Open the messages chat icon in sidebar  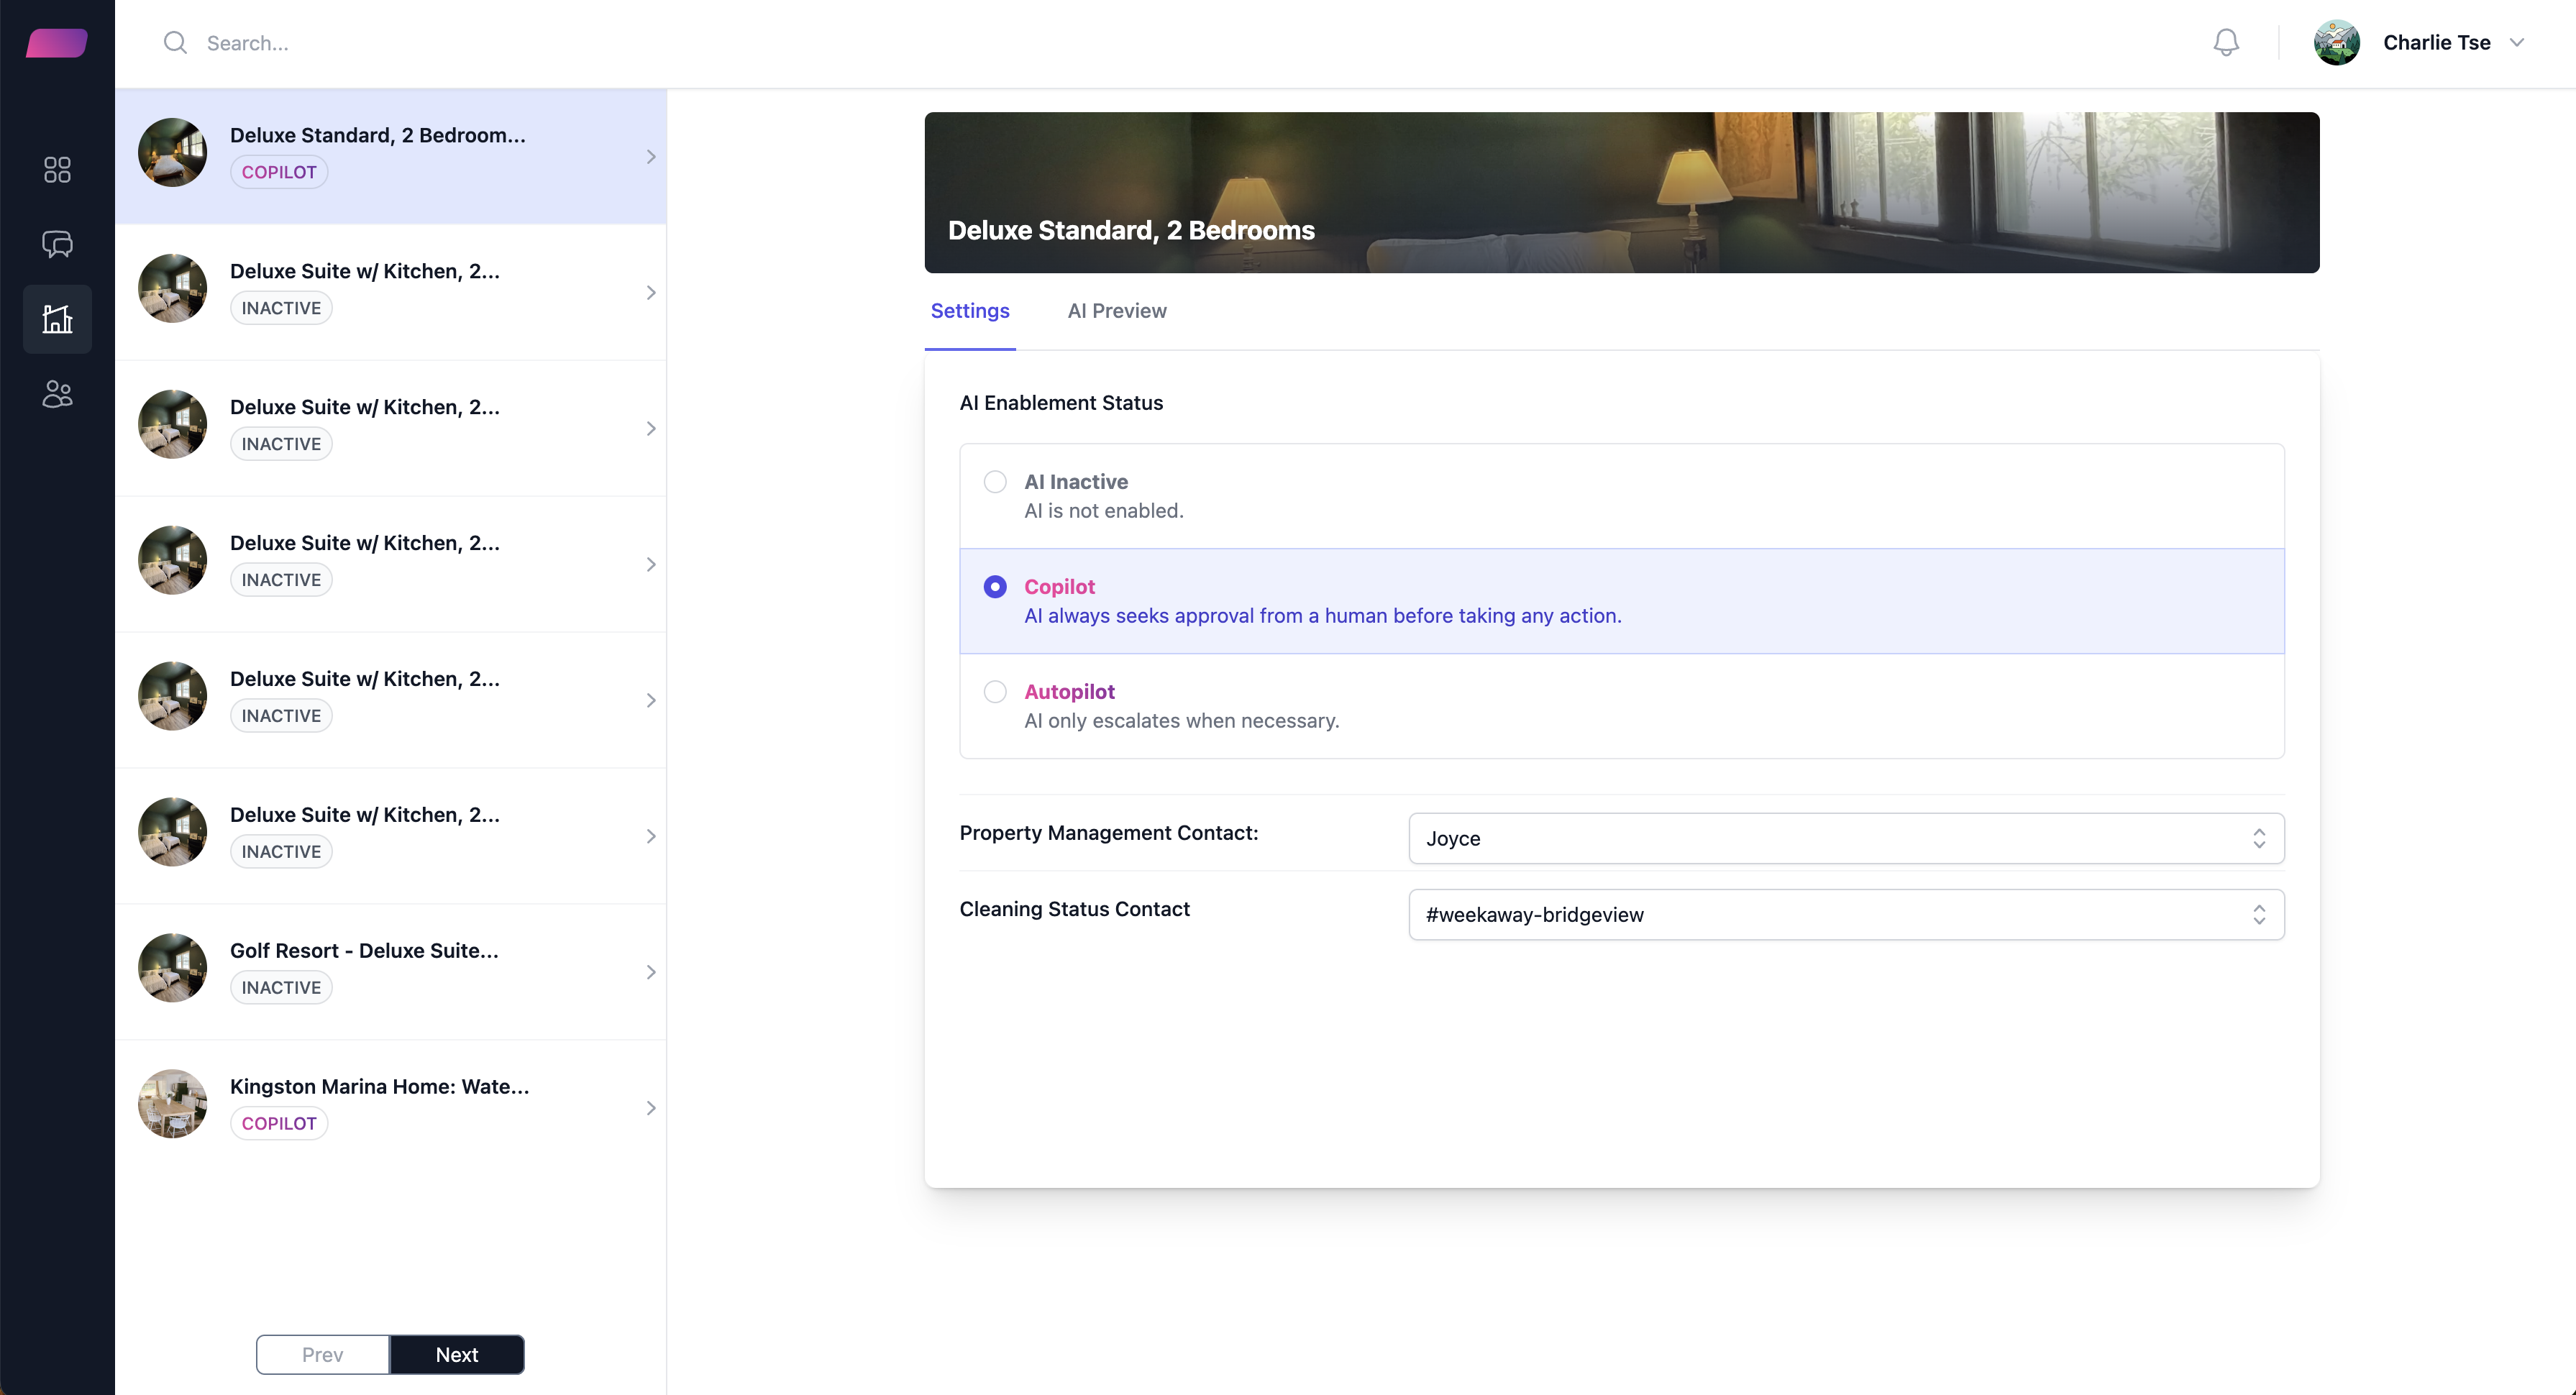click(57, 245)
